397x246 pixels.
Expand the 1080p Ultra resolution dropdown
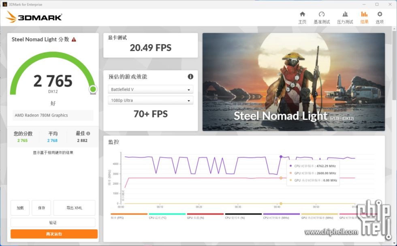[x=150, y=101]
